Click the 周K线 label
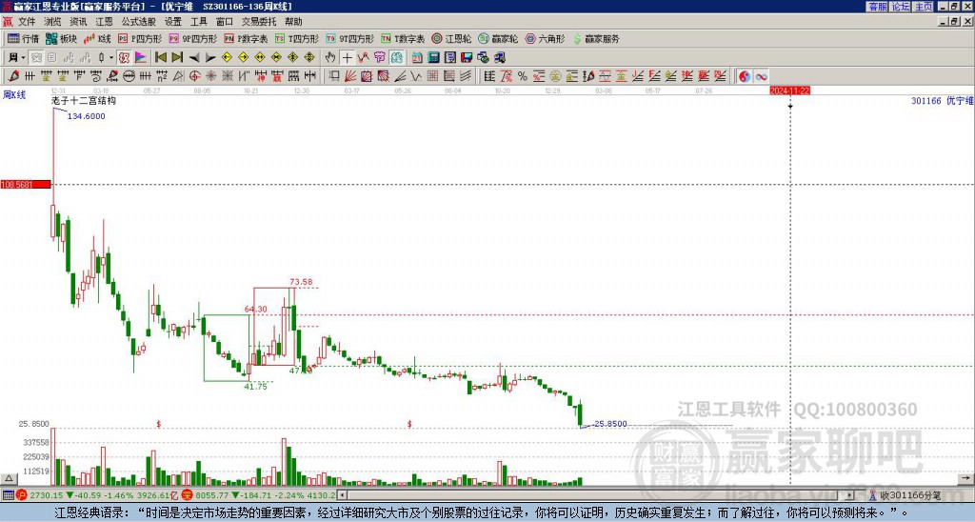Screen dimensions: 975x522 (x=14, y=95)
